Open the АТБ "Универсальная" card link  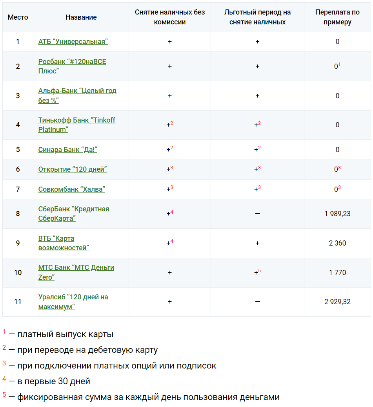click(73, 42)
